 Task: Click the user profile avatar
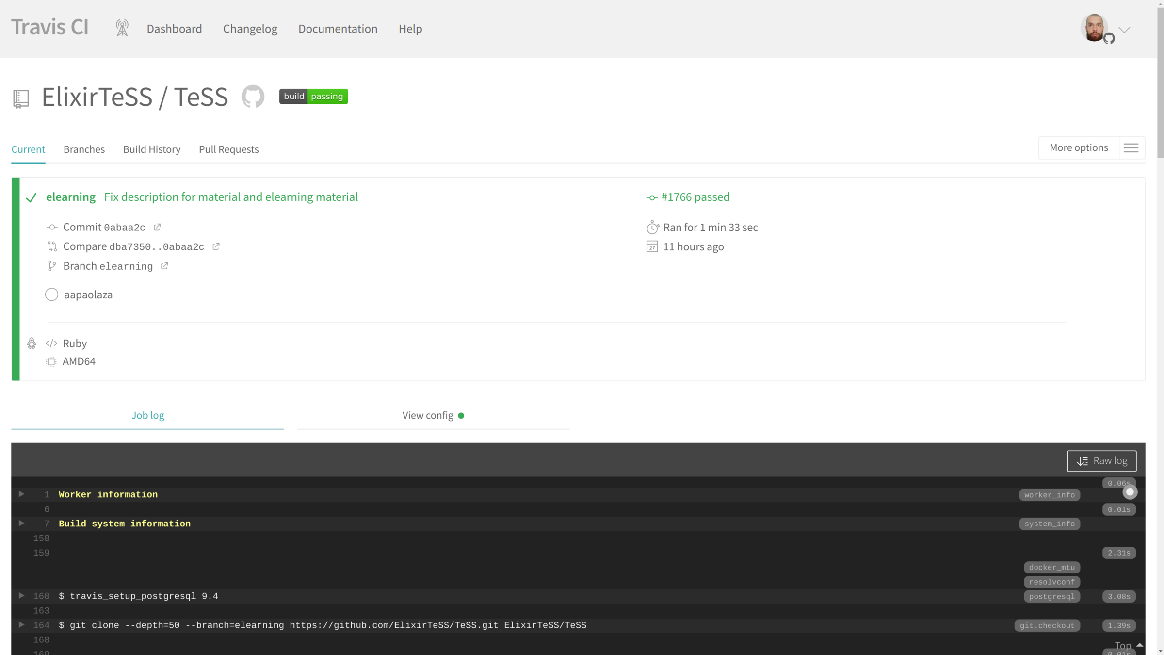tap(1094, 28)
